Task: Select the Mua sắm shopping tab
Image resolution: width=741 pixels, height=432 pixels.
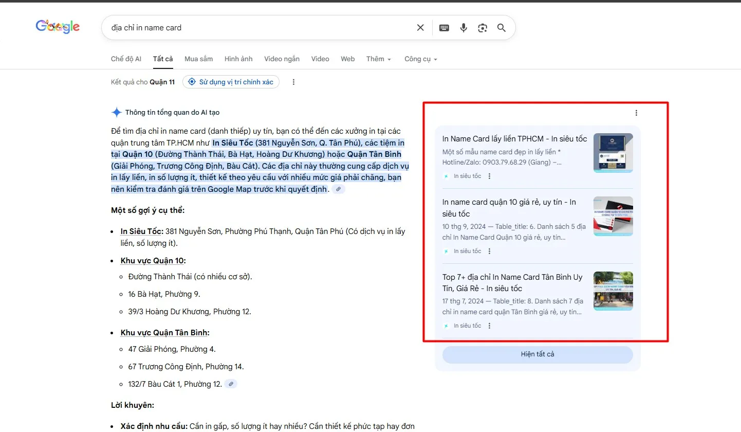Action: tap(198, 59)
